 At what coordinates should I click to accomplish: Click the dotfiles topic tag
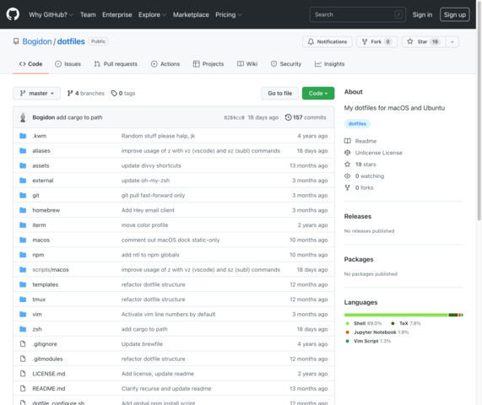[x=357, y=124]
